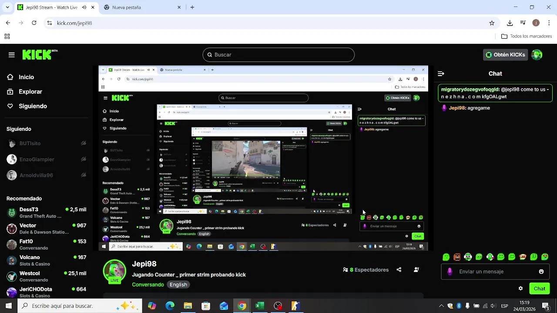Click the stream video player
The width and height of the screenshot is (557, 313).
click(x=263, y=158)
